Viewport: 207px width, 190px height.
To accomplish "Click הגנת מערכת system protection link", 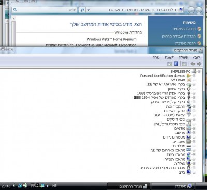I will click(x=185, y=43).
